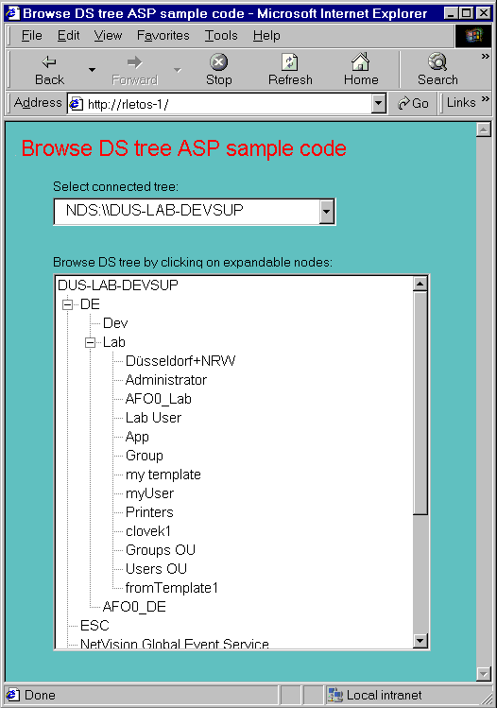Open the Tools menu
This screenshot has height=708, width=497.
click(x=221, y=35)
